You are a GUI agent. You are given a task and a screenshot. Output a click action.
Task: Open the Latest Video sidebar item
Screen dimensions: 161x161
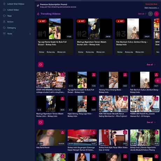(13, 10)
